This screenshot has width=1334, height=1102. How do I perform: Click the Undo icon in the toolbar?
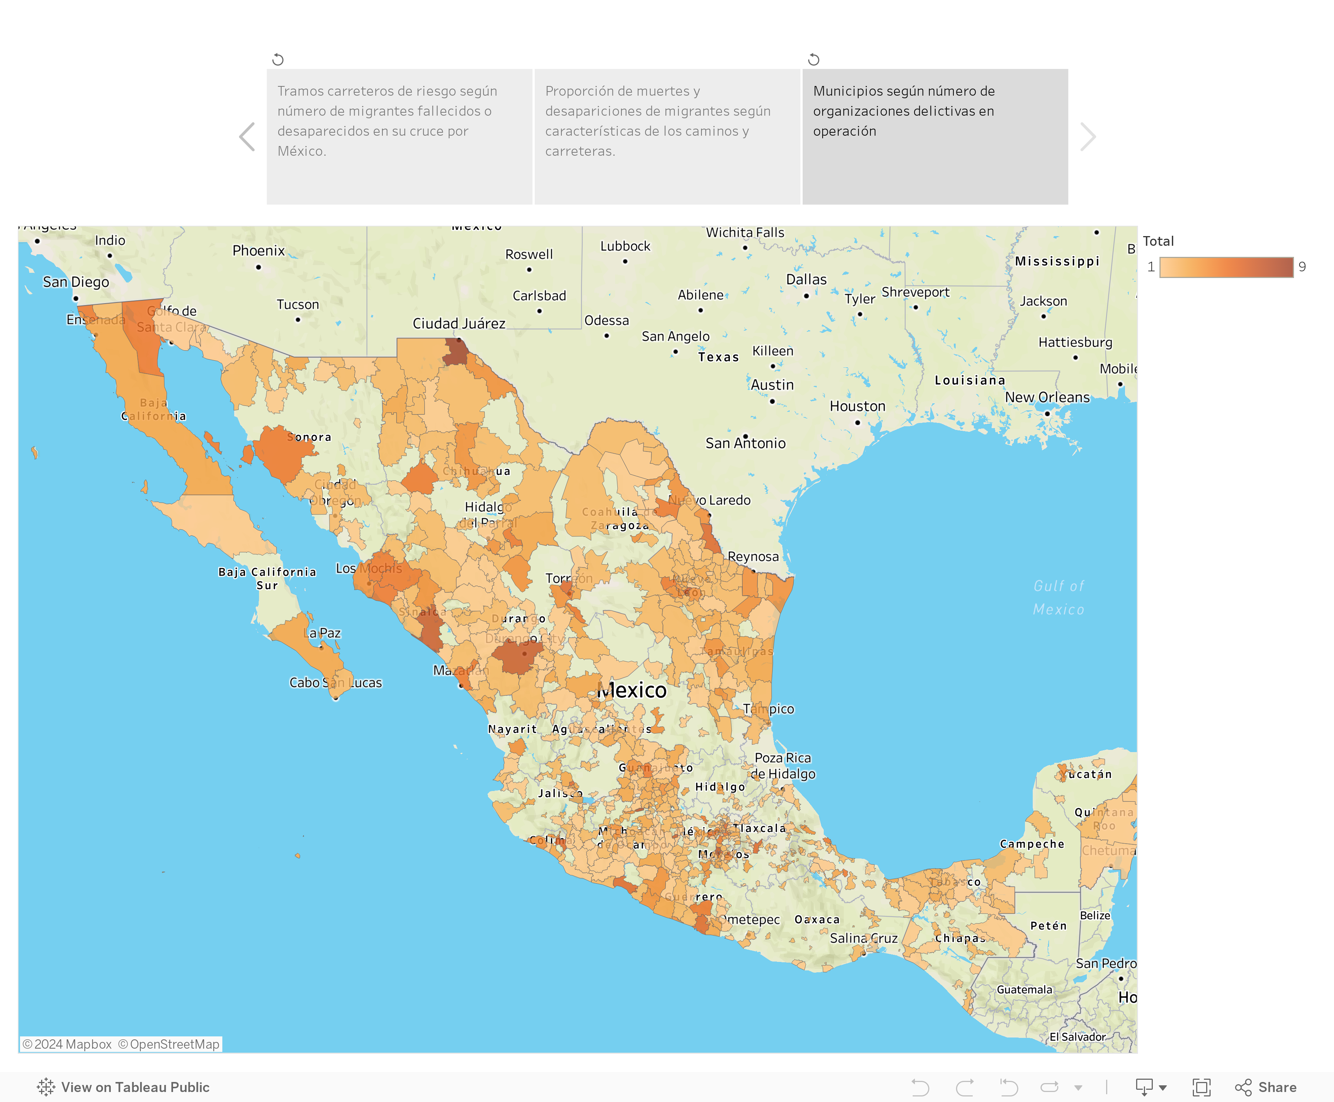pos(920,1088)
